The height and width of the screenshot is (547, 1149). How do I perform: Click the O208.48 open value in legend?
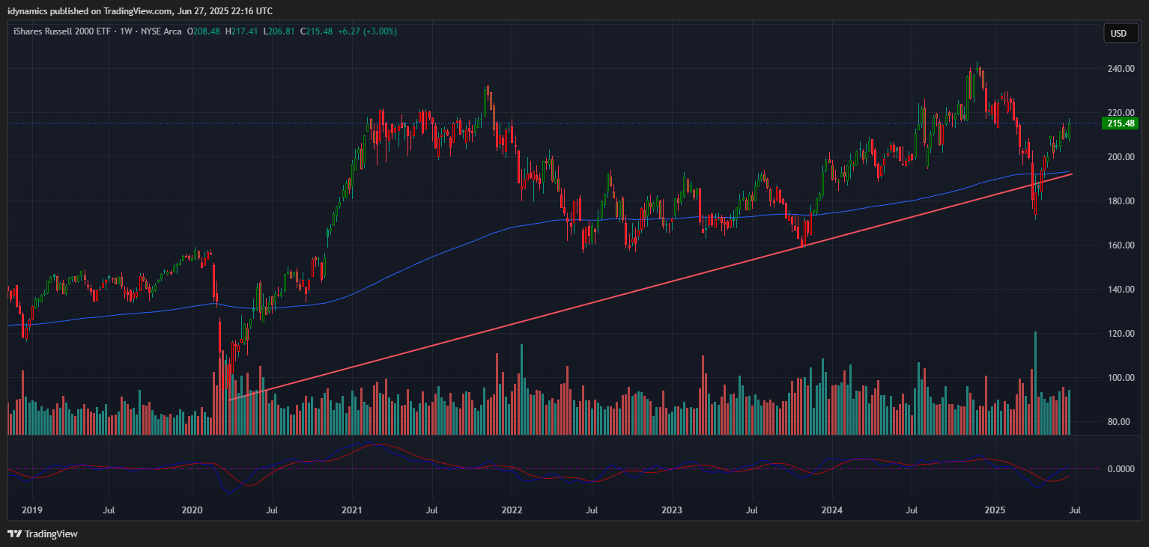[204, 31]
